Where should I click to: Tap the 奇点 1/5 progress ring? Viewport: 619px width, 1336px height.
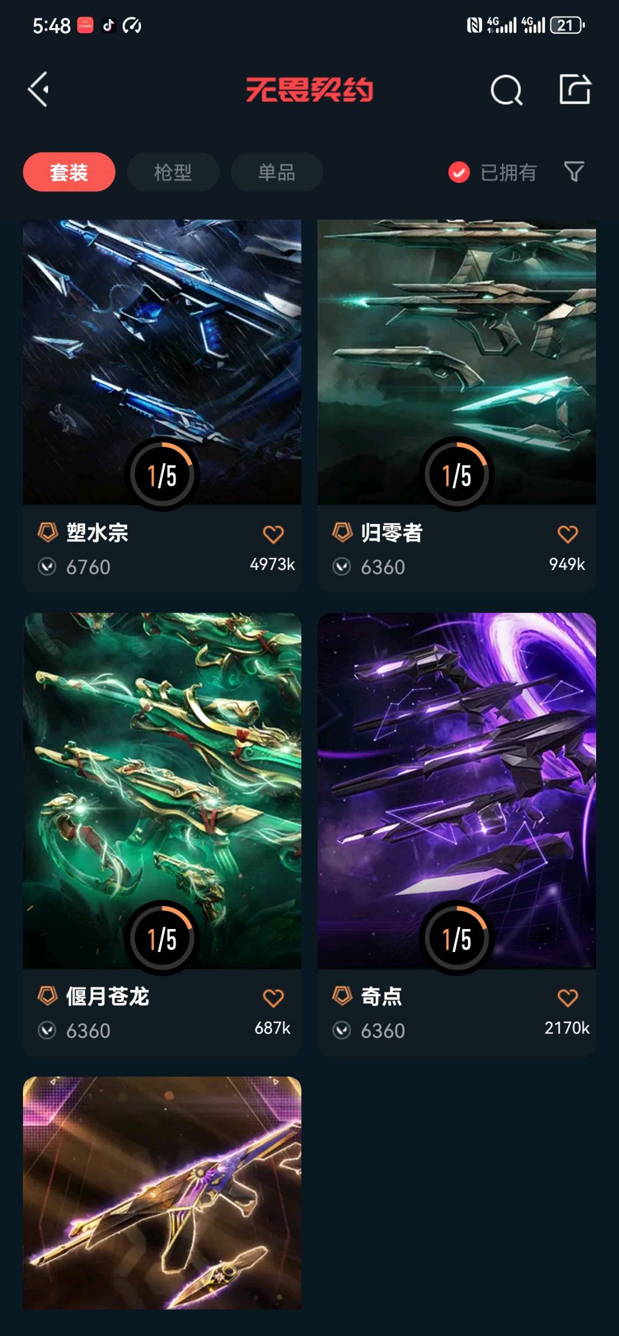[457, 939]
